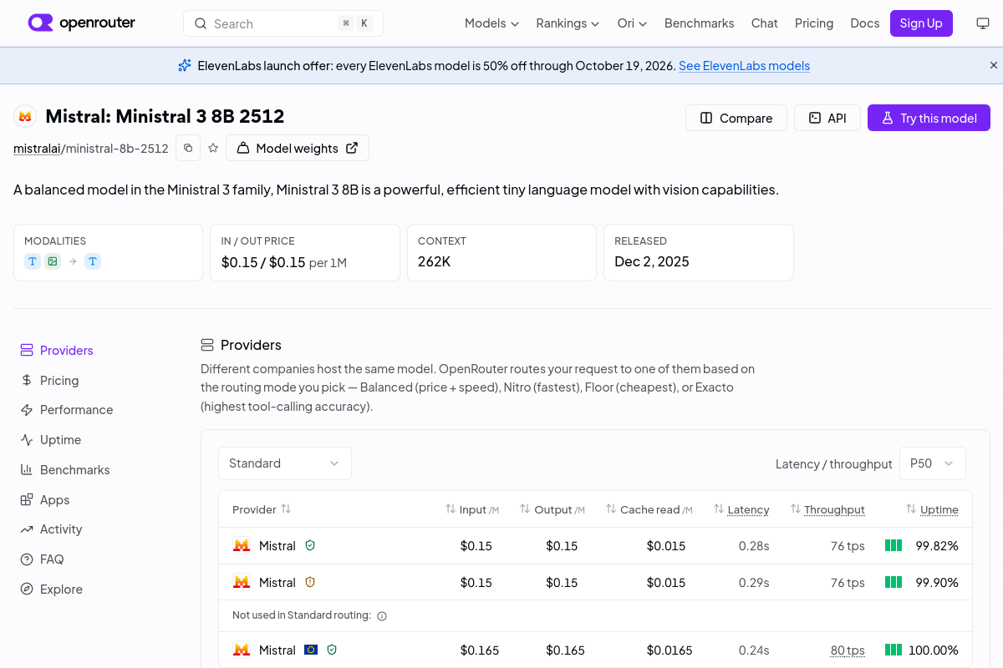Click the '80 tps' throughput value
This screenshot has height=668, width=1003.
click(848, 650)
